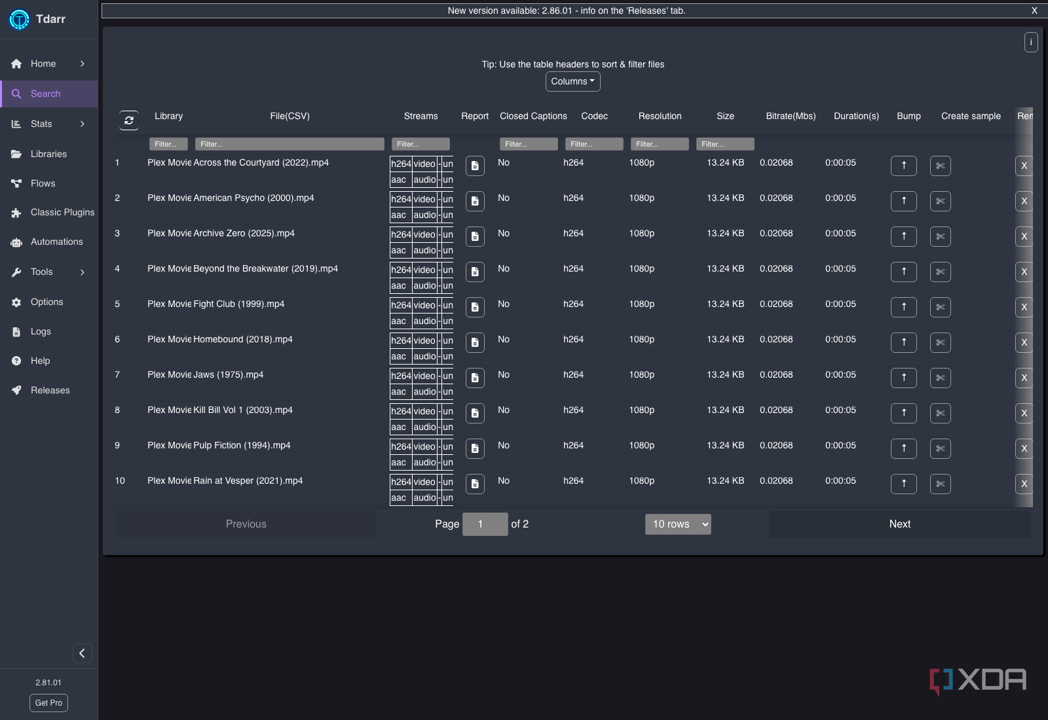The height and width of the screenshot is (720, 1048).
Task: Select Search in the sidebar menu
Action: (49, 94)
